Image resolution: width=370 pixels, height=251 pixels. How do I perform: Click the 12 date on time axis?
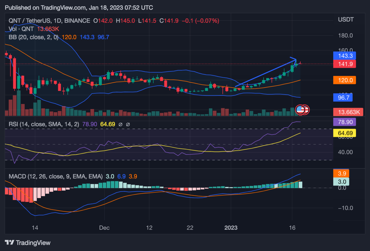coord(149,228)
